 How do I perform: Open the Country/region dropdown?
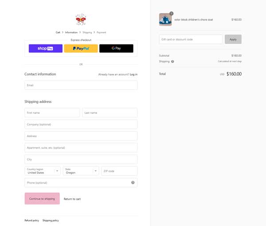(x=43, y=171)
